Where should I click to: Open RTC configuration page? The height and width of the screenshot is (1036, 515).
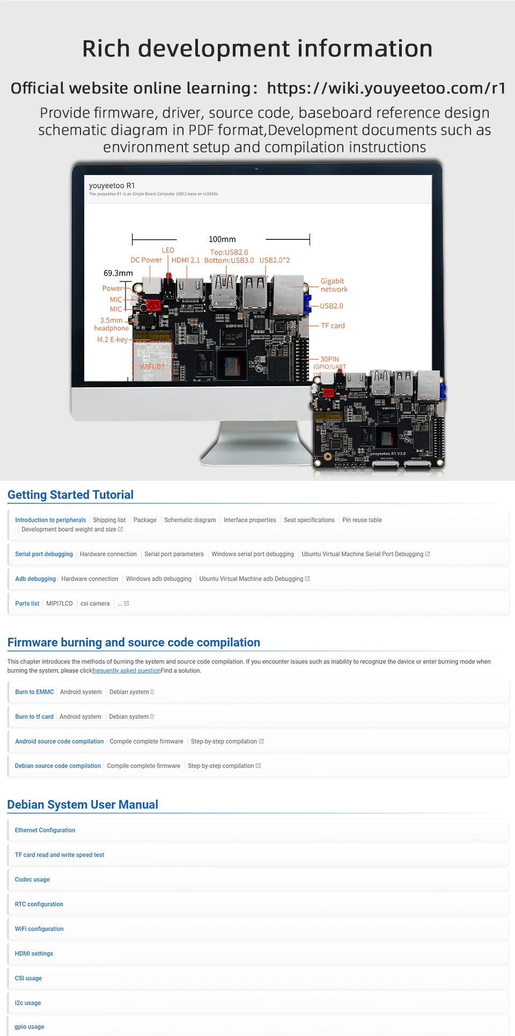point(39,904)
